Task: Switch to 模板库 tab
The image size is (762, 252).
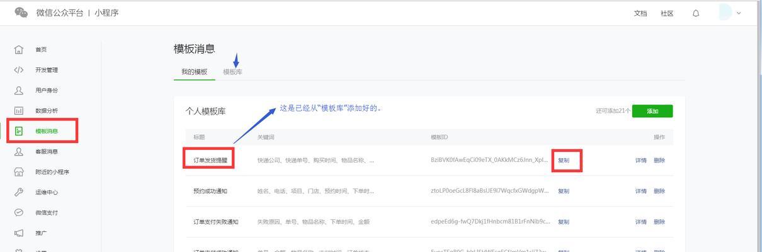Action: click(232, 72)
